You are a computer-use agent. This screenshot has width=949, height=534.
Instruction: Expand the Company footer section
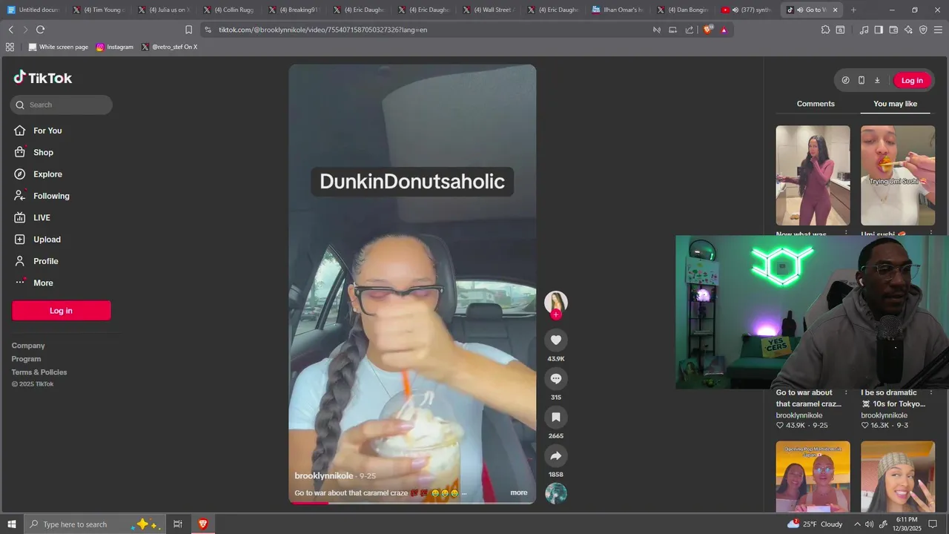coord(28,346)
